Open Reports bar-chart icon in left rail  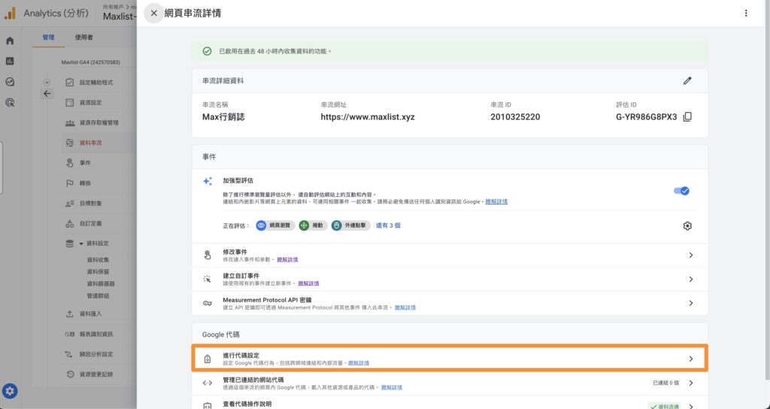(10, 62)
